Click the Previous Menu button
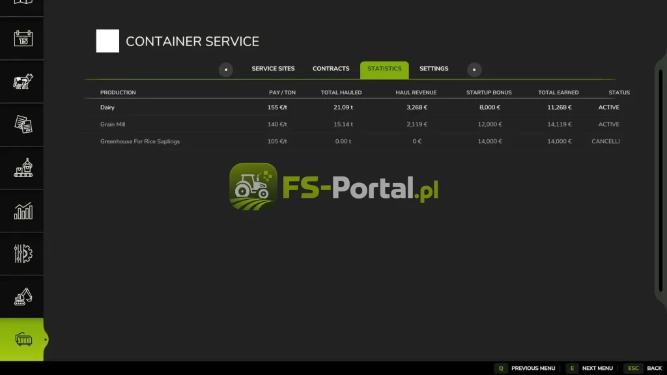The width and height of the screenshot is (667, 375). pos(526,368)
